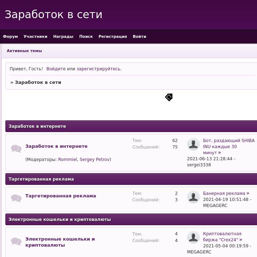The image size is (257, 257).
Task: Open last post 'Криптовалютная биржа Crex24'
Action: pyautogui.click(x=222, y=237)
